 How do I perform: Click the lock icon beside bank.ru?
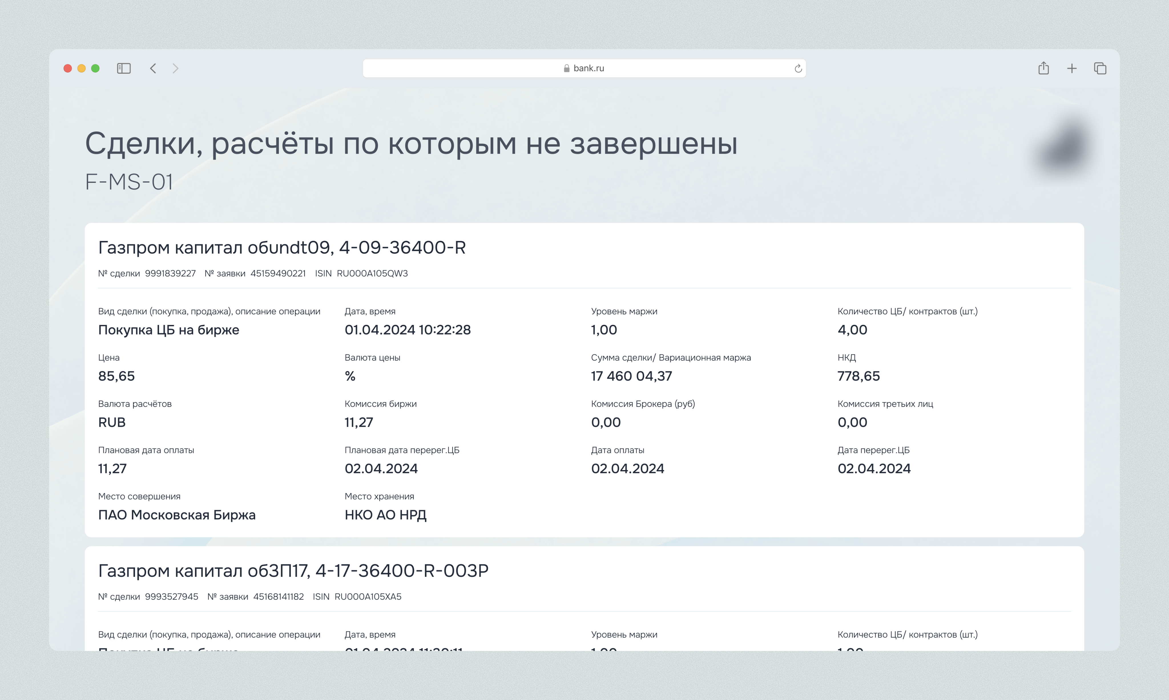click(566, 68)
